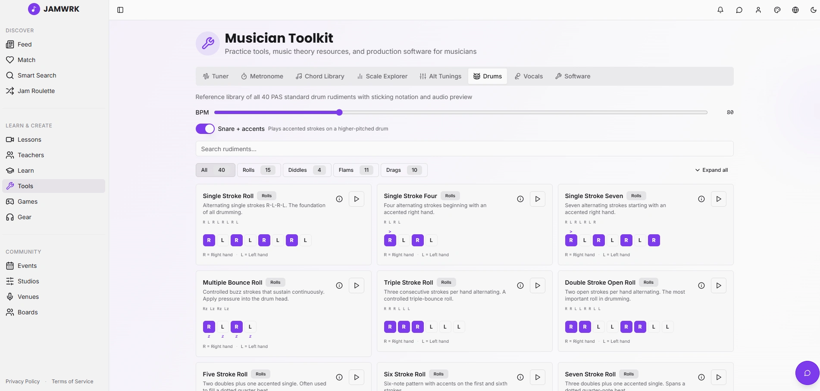Disable the Snare + accents toggle
Image resolution: width=820 pixels, height=391 pixels.
tap(205, 129)
